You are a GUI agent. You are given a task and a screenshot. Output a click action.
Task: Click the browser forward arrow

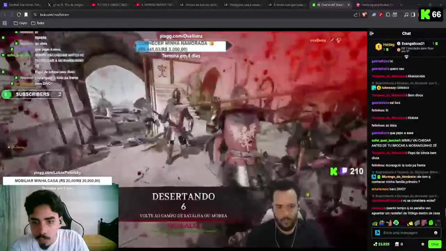tap(11, 15)
